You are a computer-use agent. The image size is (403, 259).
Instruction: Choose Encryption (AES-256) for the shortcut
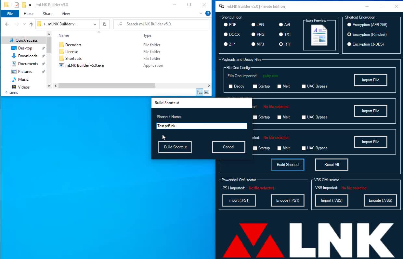click(349, 24)
